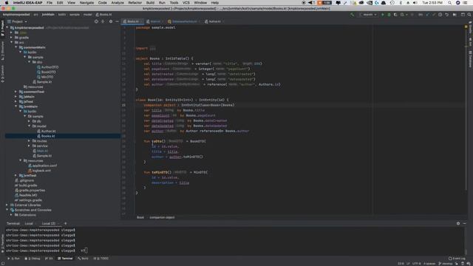Image resolution: width=473 pixels, height=266 pixels.
Task: Click the yellow inspection warning indicator
Action: point(466,27)
